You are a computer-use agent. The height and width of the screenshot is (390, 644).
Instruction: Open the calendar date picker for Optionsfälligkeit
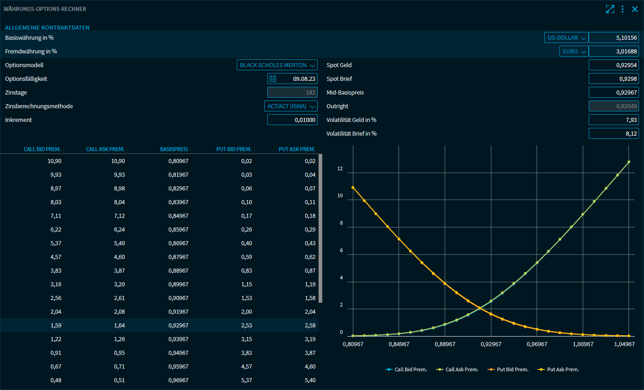[x=273, y=79]
